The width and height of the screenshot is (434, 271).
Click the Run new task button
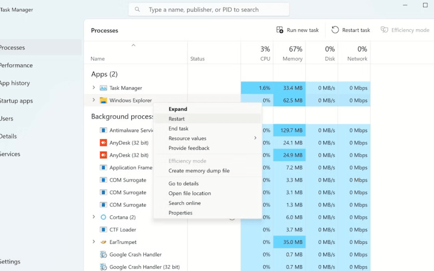(x=297, y=30)
